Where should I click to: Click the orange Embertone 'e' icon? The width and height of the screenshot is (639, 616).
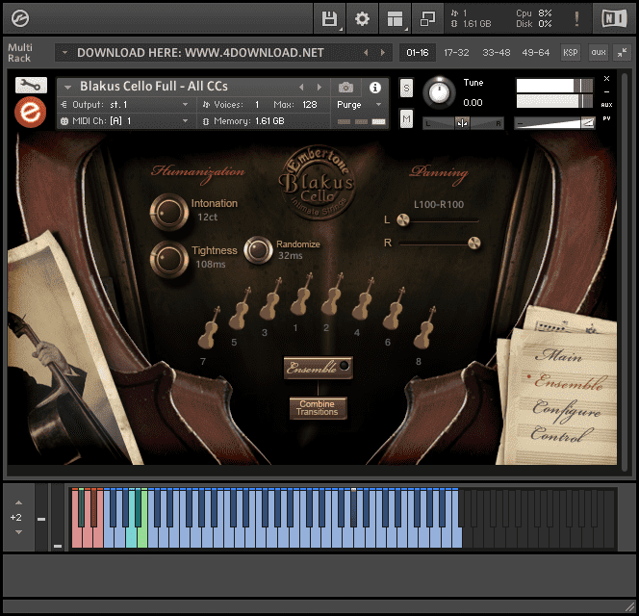point(30,112)
